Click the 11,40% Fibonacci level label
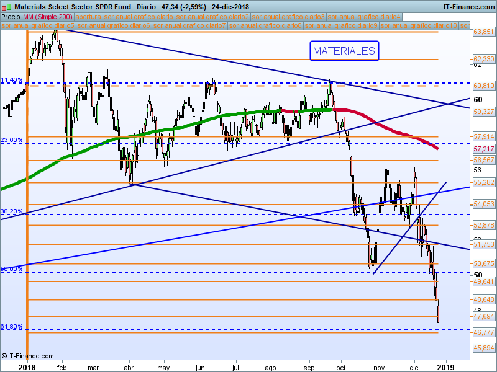This screenshot has width=497, height=372. click(12, 81)
